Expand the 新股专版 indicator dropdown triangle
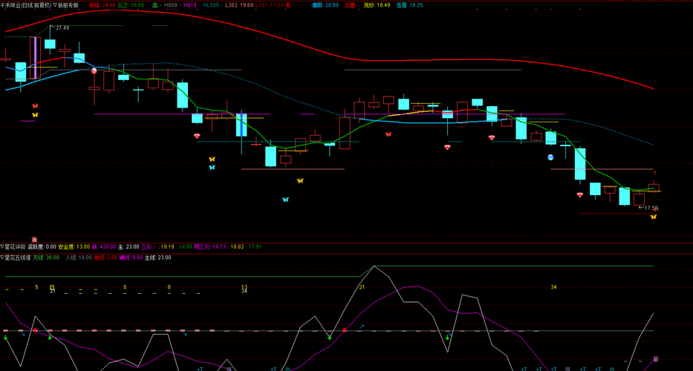The height and width of the screenshot is (371, 693). point(55,5)
